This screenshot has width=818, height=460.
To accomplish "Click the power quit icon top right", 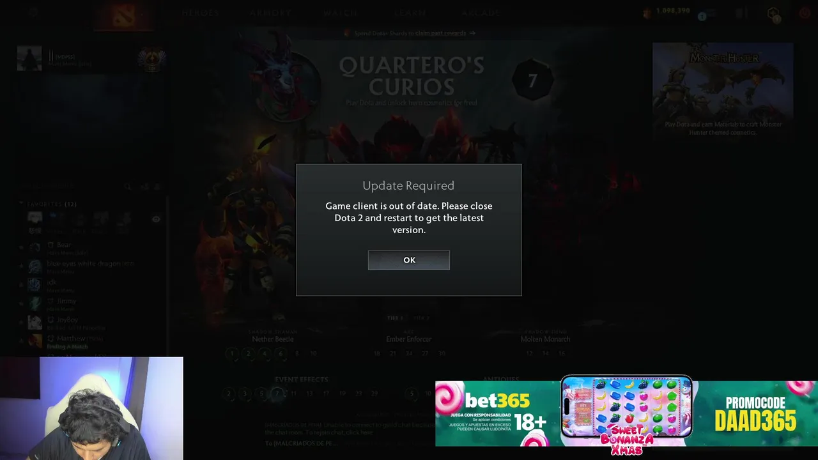I will coord(804,13).
